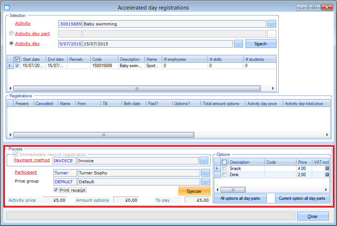Click the orange Execute button
The image size is (337, 226).
[x=194, y=191]
